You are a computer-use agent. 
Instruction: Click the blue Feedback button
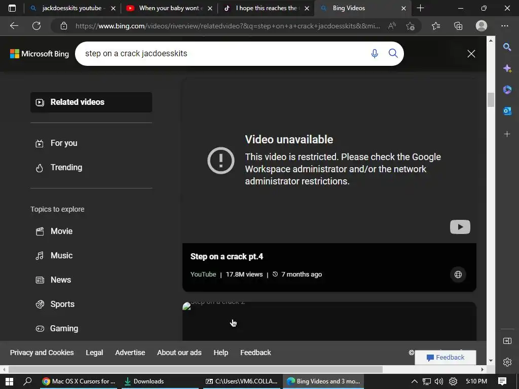point(446,358)
